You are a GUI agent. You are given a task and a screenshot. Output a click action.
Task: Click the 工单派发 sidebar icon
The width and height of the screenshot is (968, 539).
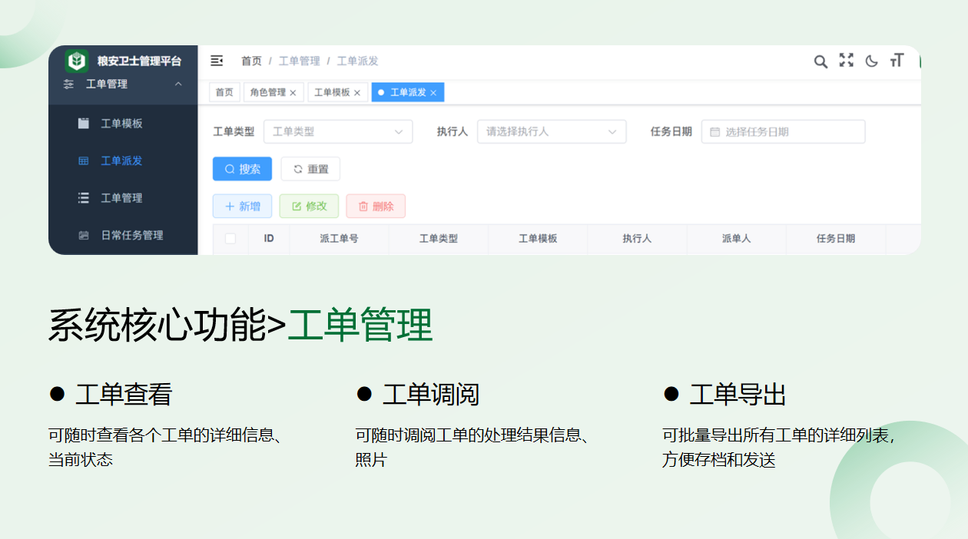point(84,161)
